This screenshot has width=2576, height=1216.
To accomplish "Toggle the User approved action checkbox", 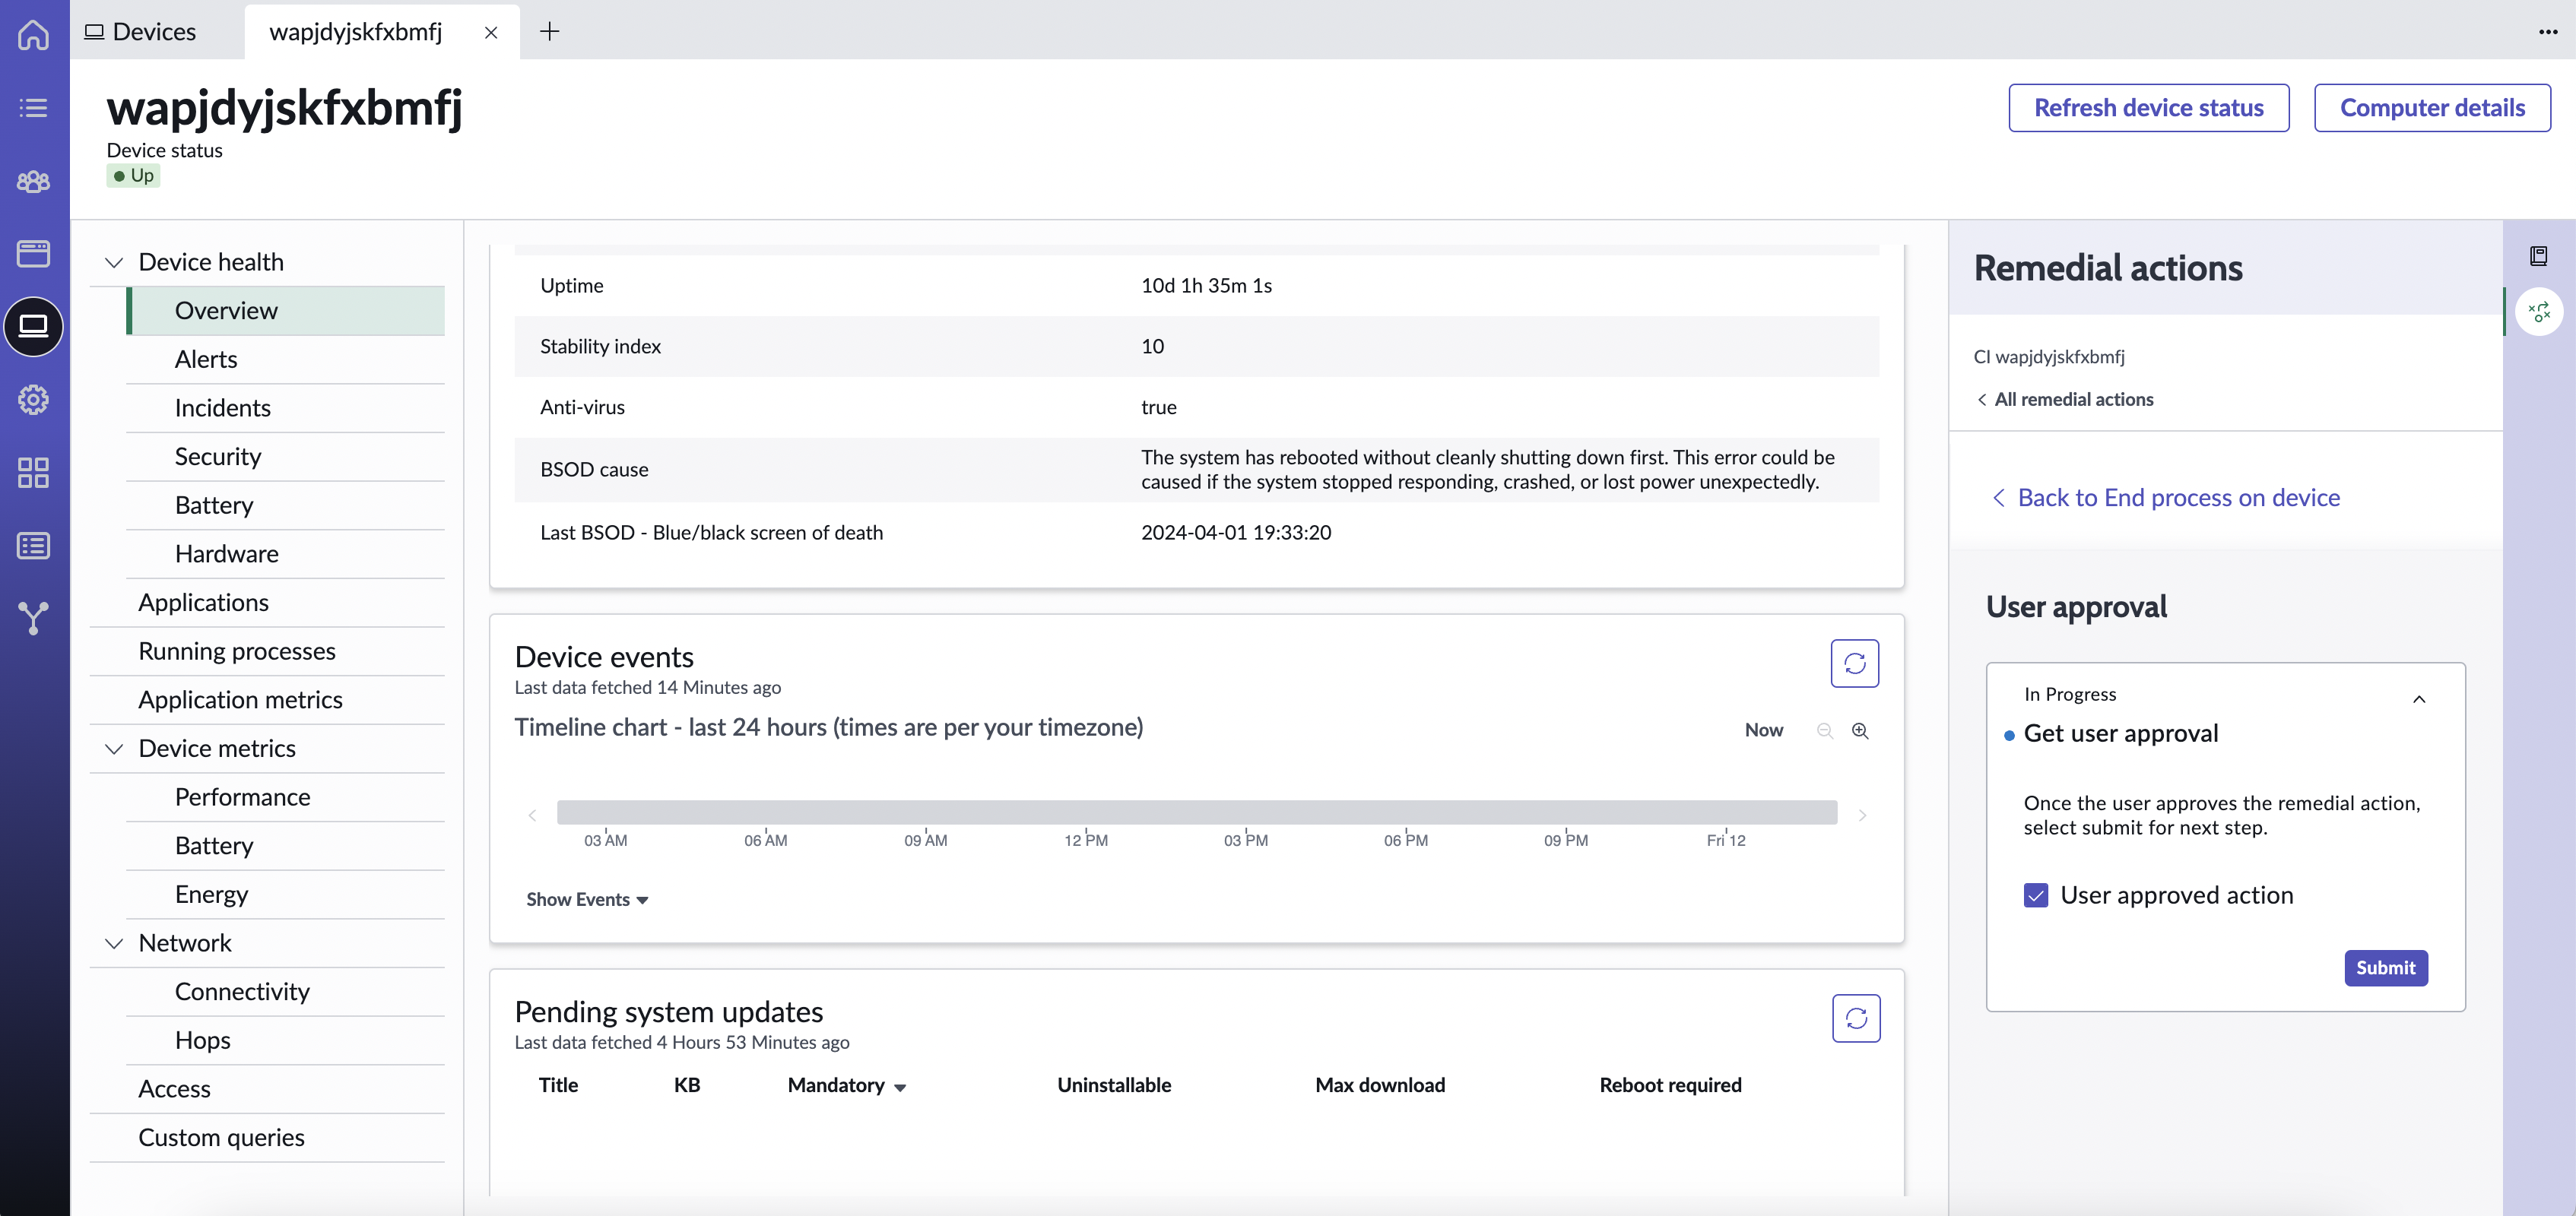I will coord(2035,895).
